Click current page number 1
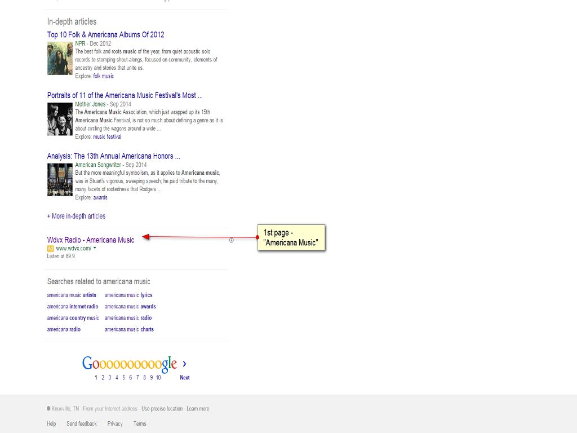This screenshot has height=433, width=577. point(96,377)
